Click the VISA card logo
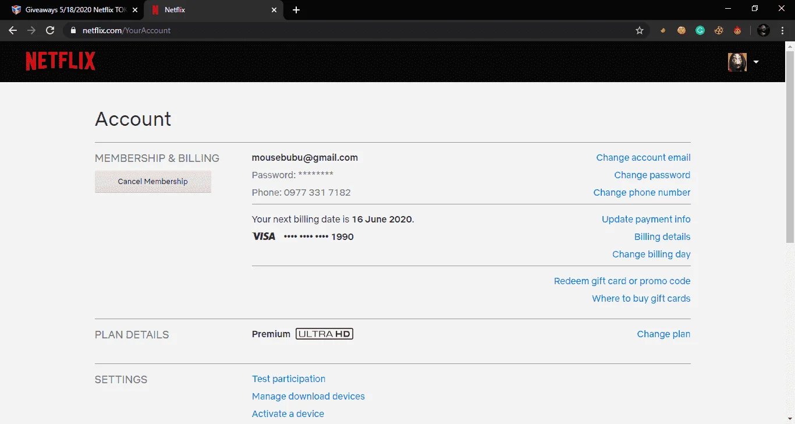The image size is (795, 424). [264, 236]
